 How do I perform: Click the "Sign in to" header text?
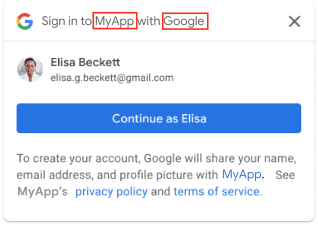point(67,22)
